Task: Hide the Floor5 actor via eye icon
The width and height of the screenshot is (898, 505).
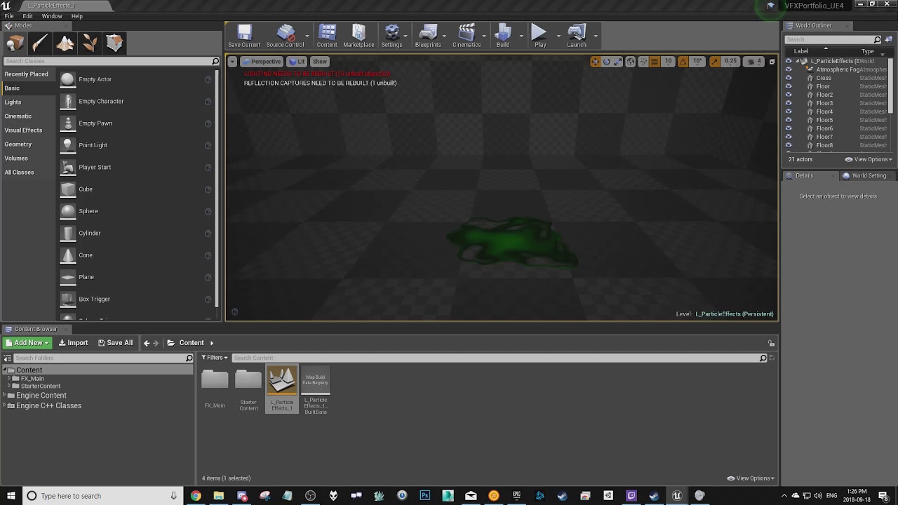Action: 789,120
